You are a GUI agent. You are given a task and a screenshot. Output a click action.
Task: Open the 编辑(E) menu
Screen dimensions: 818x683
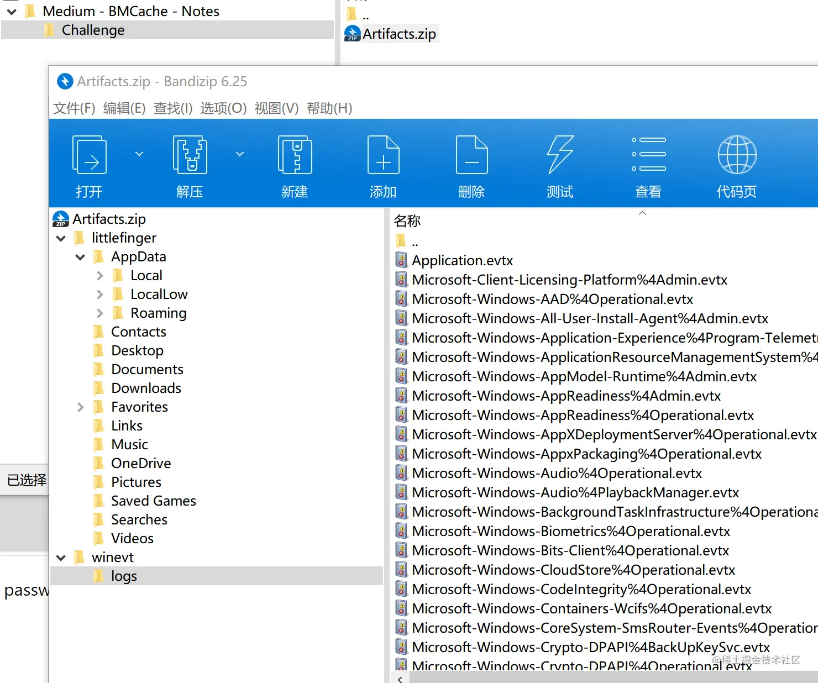[x=124, y=108]
